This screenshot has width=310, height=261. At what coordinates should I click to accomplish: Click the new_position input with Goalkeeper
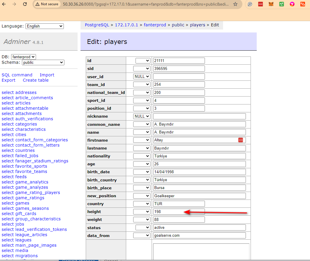(199, 196)
